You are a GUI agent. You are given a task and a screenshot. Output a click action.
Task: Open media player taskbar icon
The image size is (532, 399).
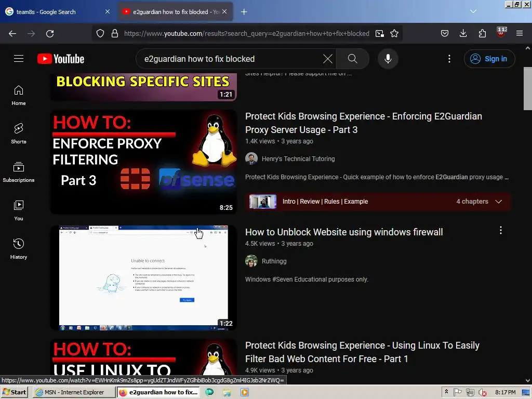coord(244,392)
